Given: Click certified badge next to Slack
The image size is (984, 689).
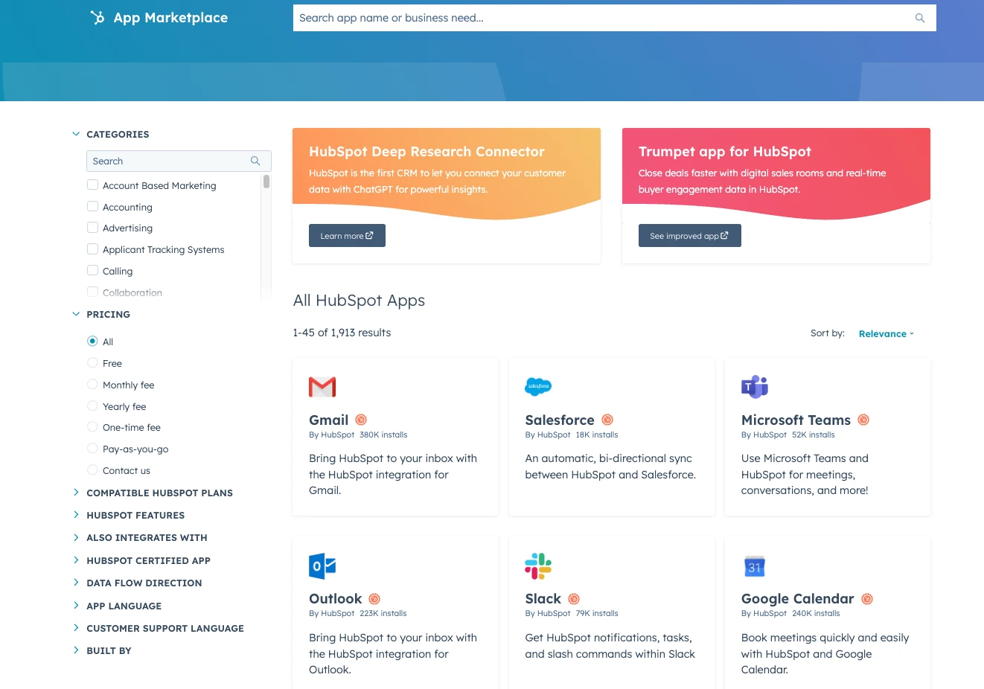Looking at the screenshot, I should (574, 599).
